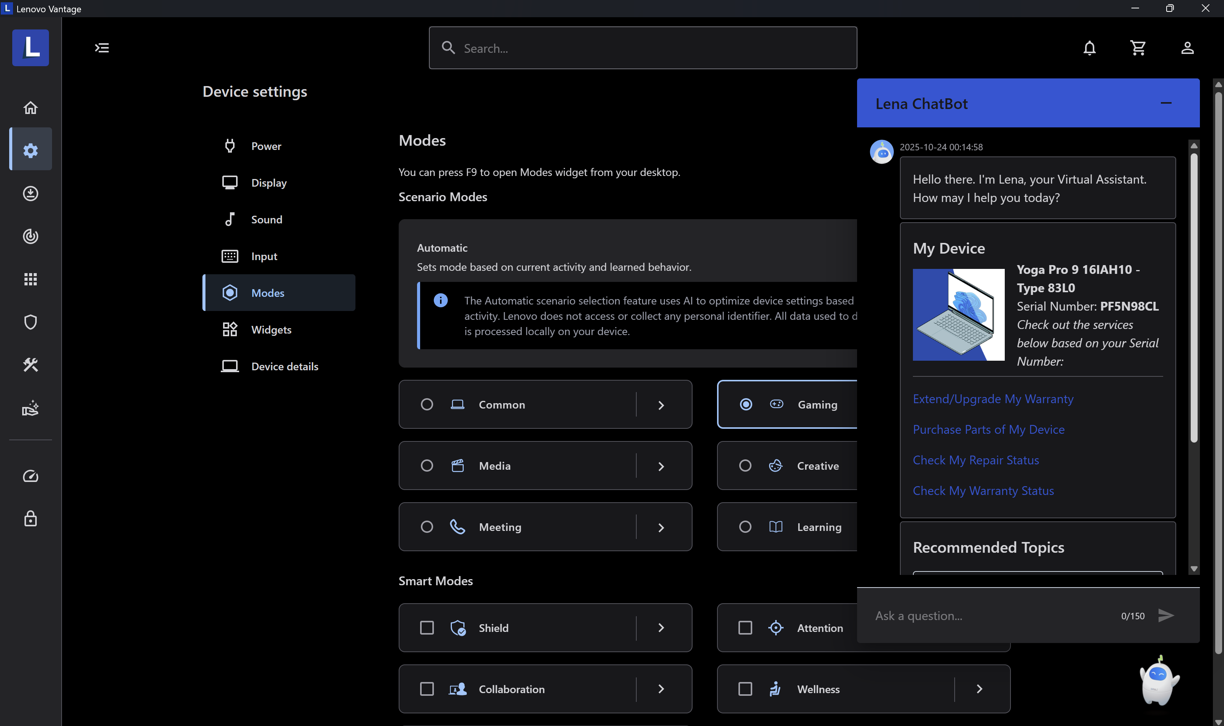
Task: Click Check My Warranty Status link
Action: (983, 491)
